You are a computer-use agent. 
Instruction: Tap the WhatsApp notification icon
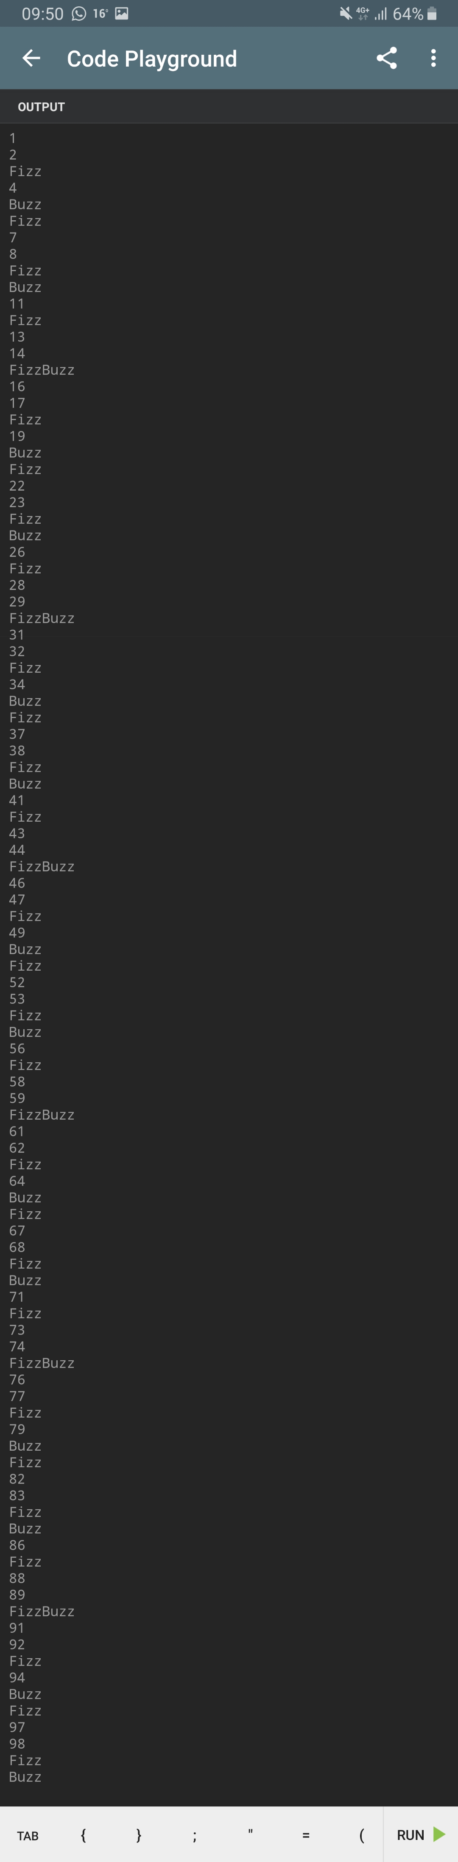pos(79,14)
